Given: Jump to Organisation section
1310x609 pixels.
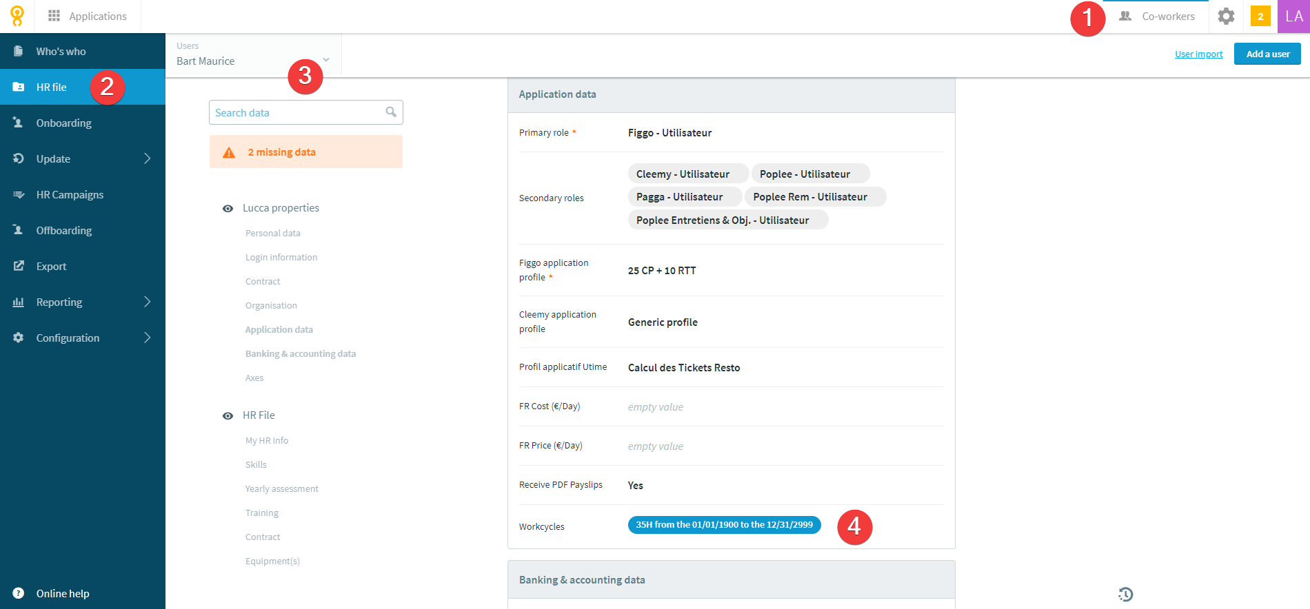Looking at the screenshot, I should [x=271, y=305].
